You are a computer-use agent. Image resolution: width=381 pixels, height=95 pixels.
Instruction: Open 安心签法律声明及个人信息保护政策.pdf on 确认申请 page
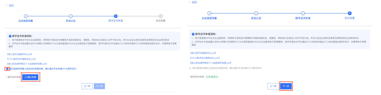(x=27, y=64)
